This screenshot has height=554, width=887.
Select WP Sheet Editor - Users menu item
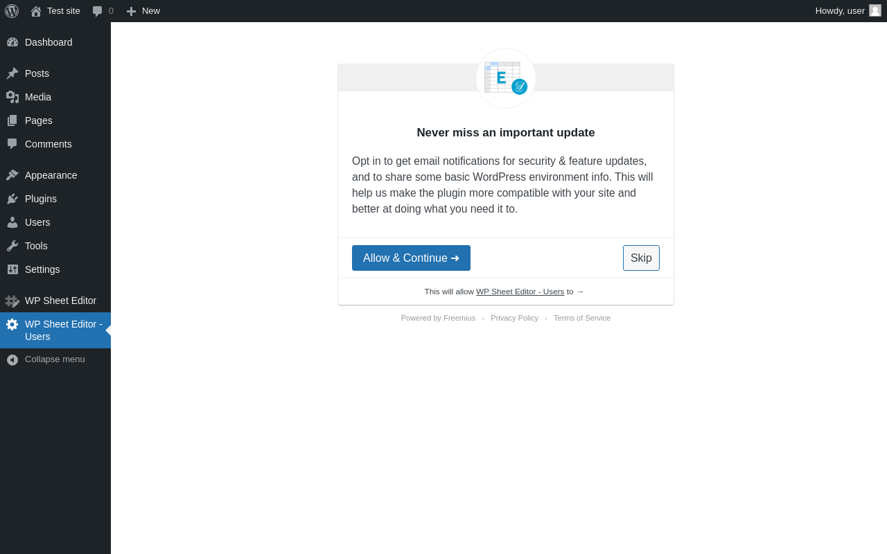55,330
